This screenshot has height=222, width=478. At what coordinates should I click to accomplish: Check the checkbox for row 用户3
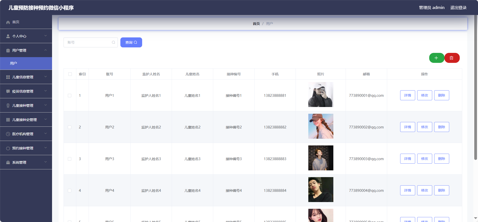(70, 159)
